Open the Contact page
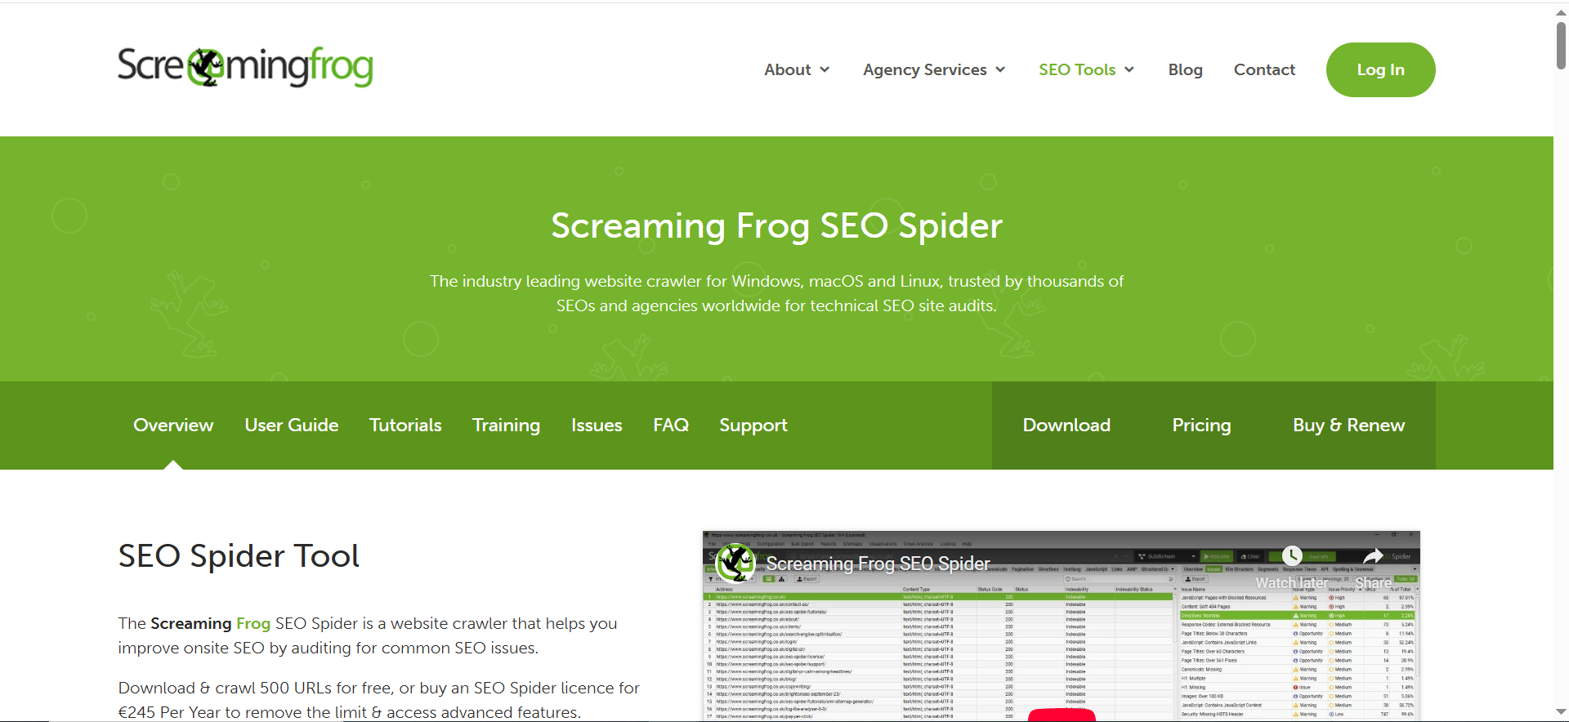1569x722 pixels. (1264, 69)
